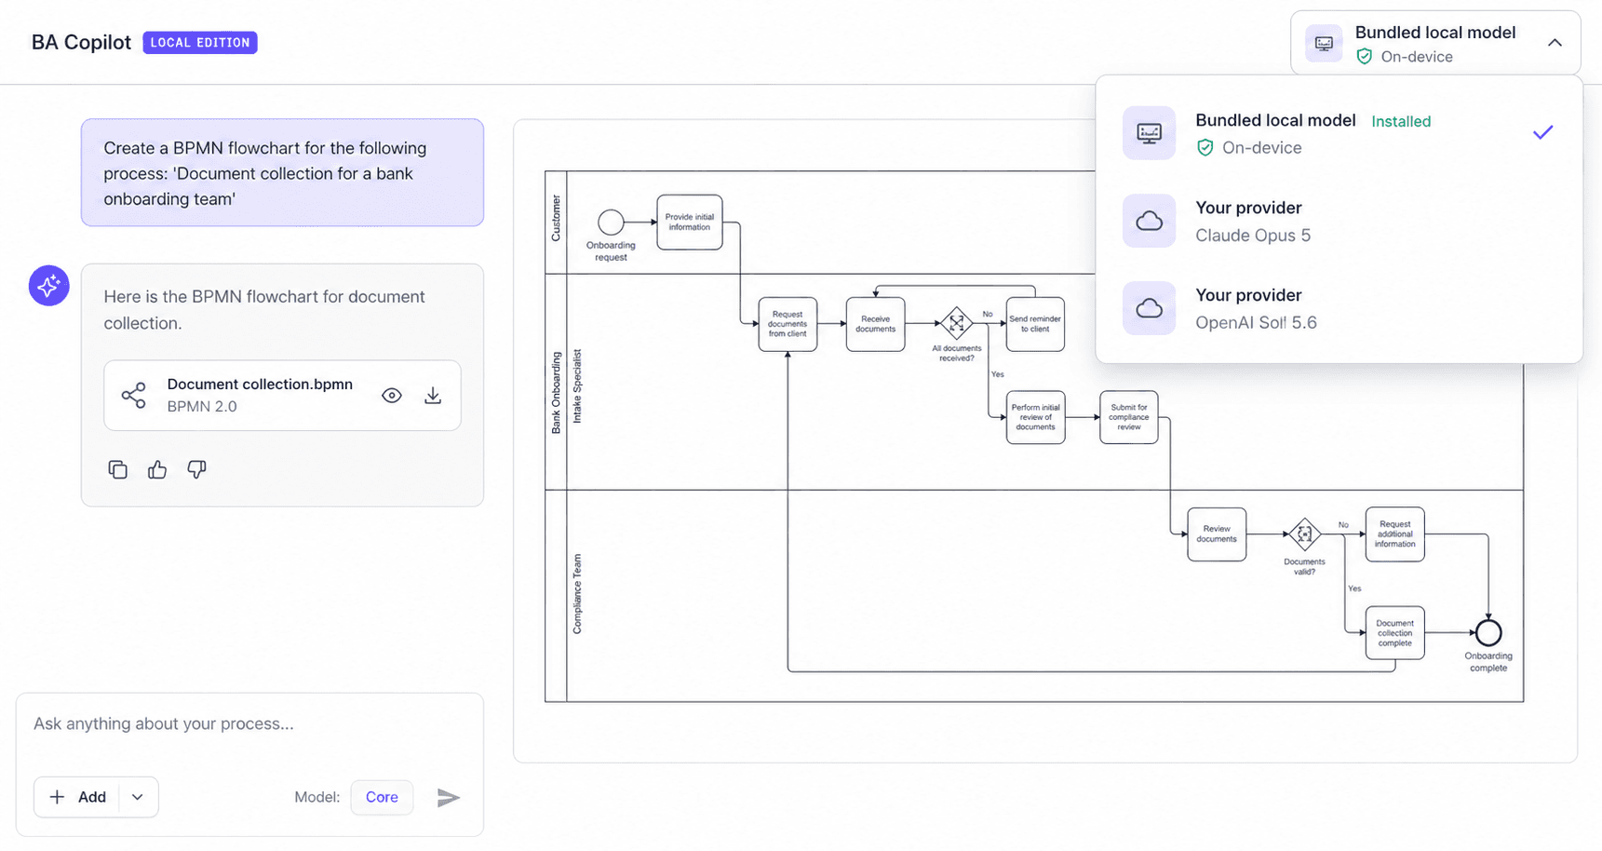Click the Onboarding complete end event
This screenshot has height=851, width=1602.
click(1488, 633)
